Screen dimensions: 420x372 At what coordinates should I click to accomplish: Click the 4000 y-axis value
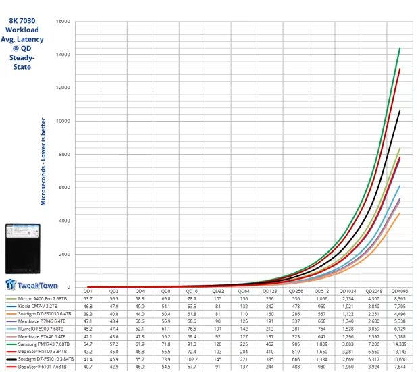point(64,221)
